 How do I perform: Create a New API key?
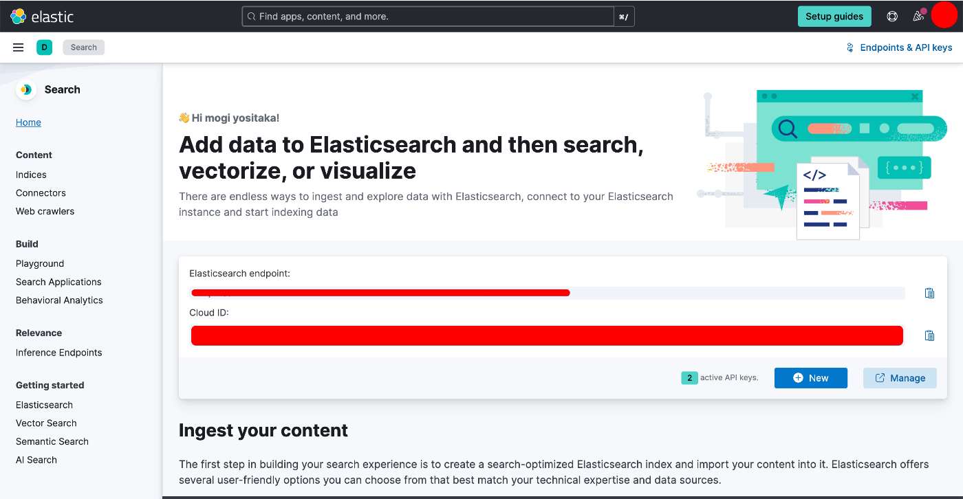coord(811,378)
